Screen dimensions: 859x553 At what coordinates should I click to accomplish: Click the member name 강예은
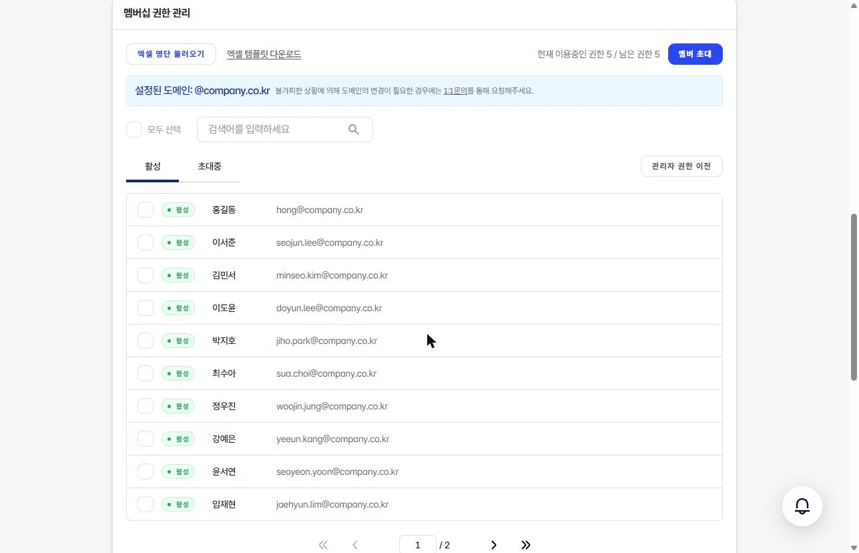[224, 439]
